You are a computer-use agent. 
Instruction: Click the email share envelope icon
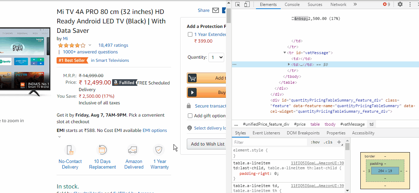[x=215, y=10]
